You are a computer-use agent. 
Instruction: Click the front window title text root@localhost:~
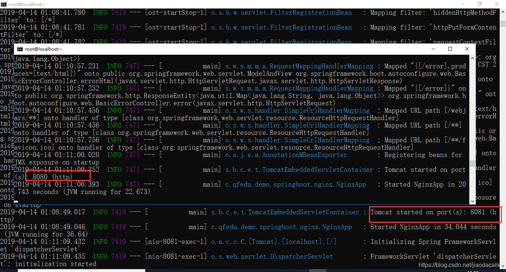[x=43, y=49]
